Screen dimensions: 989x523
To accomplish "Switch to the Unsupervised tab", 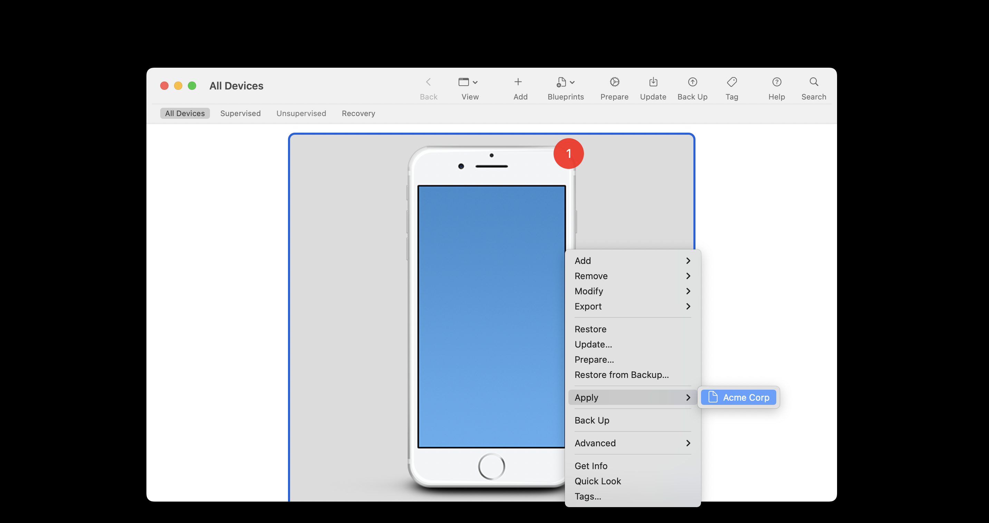I will (301, 113).
